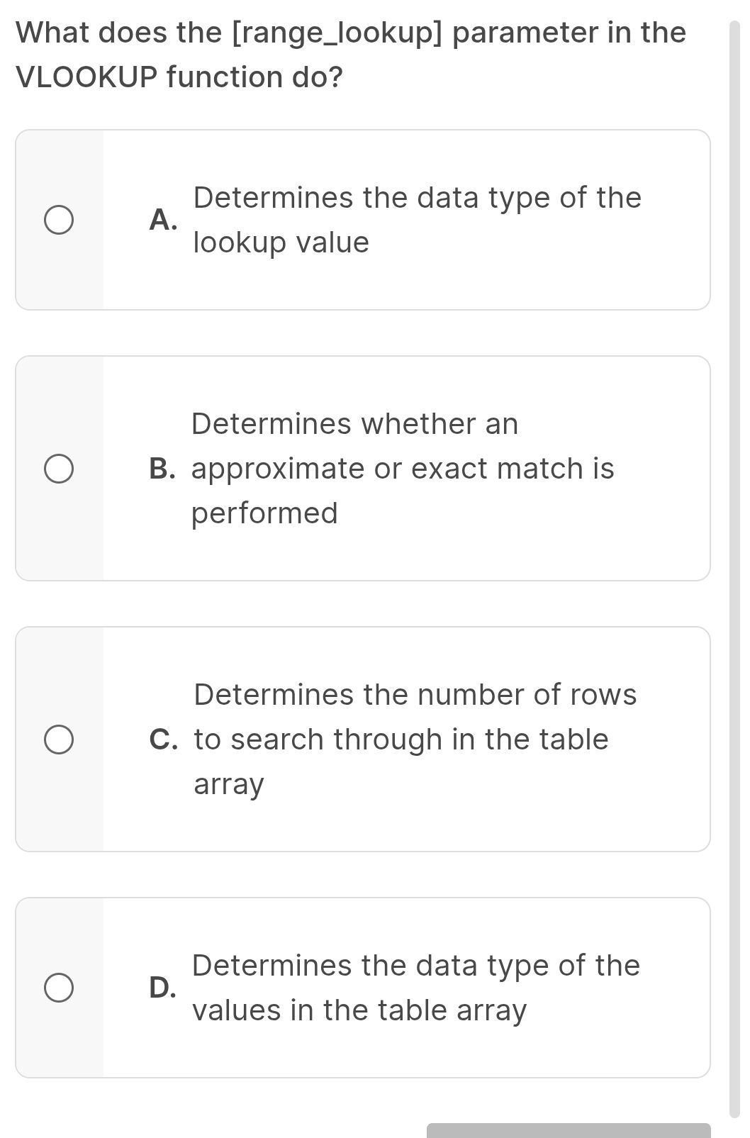Click the letter label 'A.'

point(163,220)
